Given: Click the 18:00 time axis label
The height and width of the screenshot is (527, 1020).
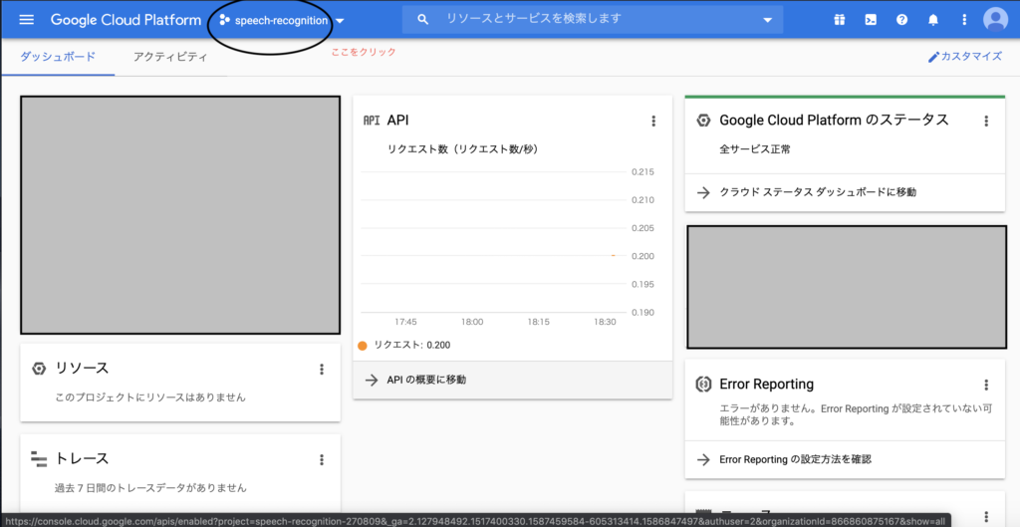Looking at the screenshot, I should (x=472, y=322).
